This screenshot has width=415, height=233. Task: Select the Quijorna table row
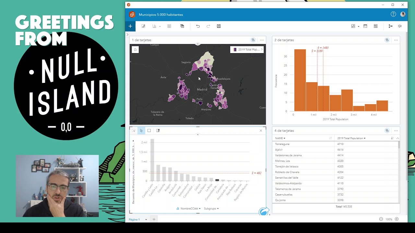click(x=336, y=200)
